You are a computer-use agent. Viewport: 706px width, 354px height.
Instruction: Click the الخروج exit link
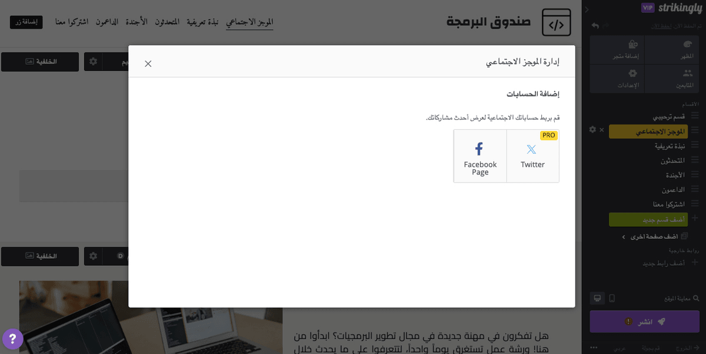coord(687,348)
